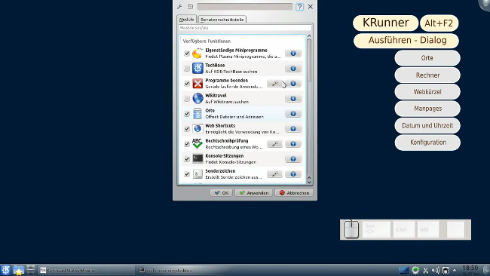The height and width of the screenshot is (276, 490).
Task: Show info for Sonderzeichen
Action: click(293, 173)
